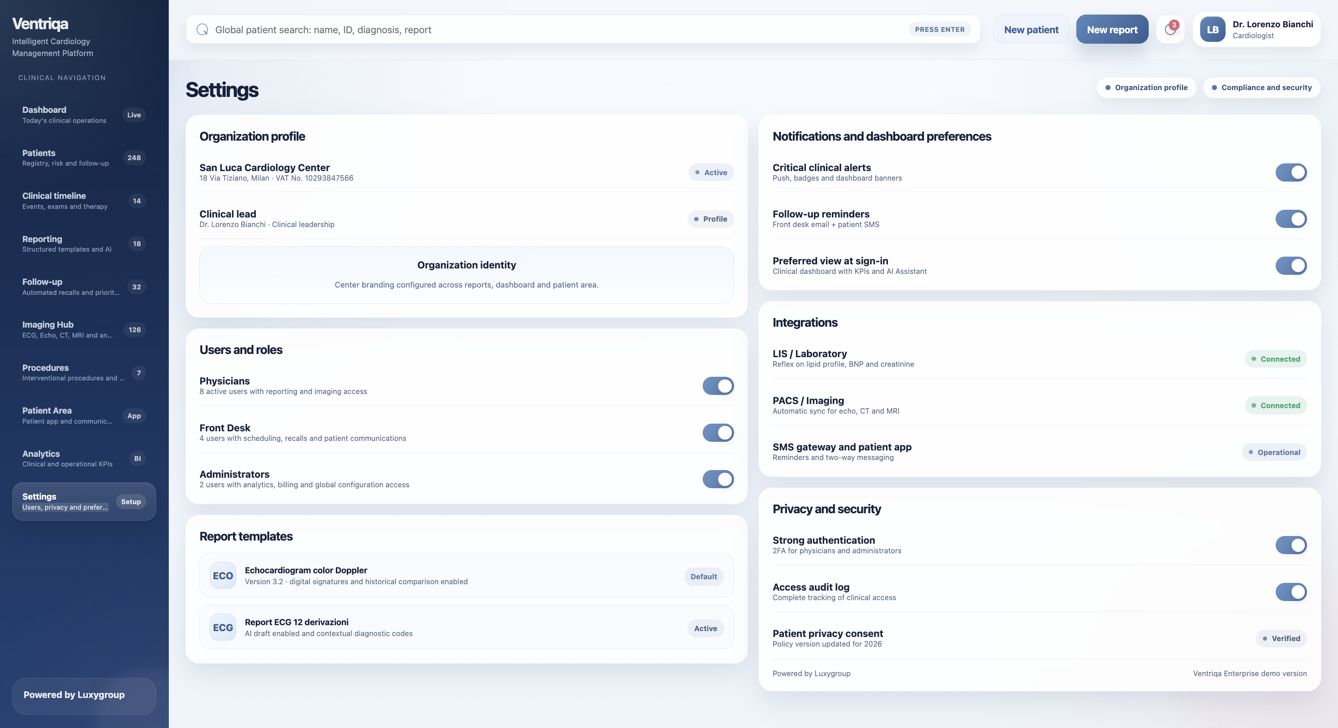Open Imaging Hub
Screen dimensions: 1338x728
point(84,329)
